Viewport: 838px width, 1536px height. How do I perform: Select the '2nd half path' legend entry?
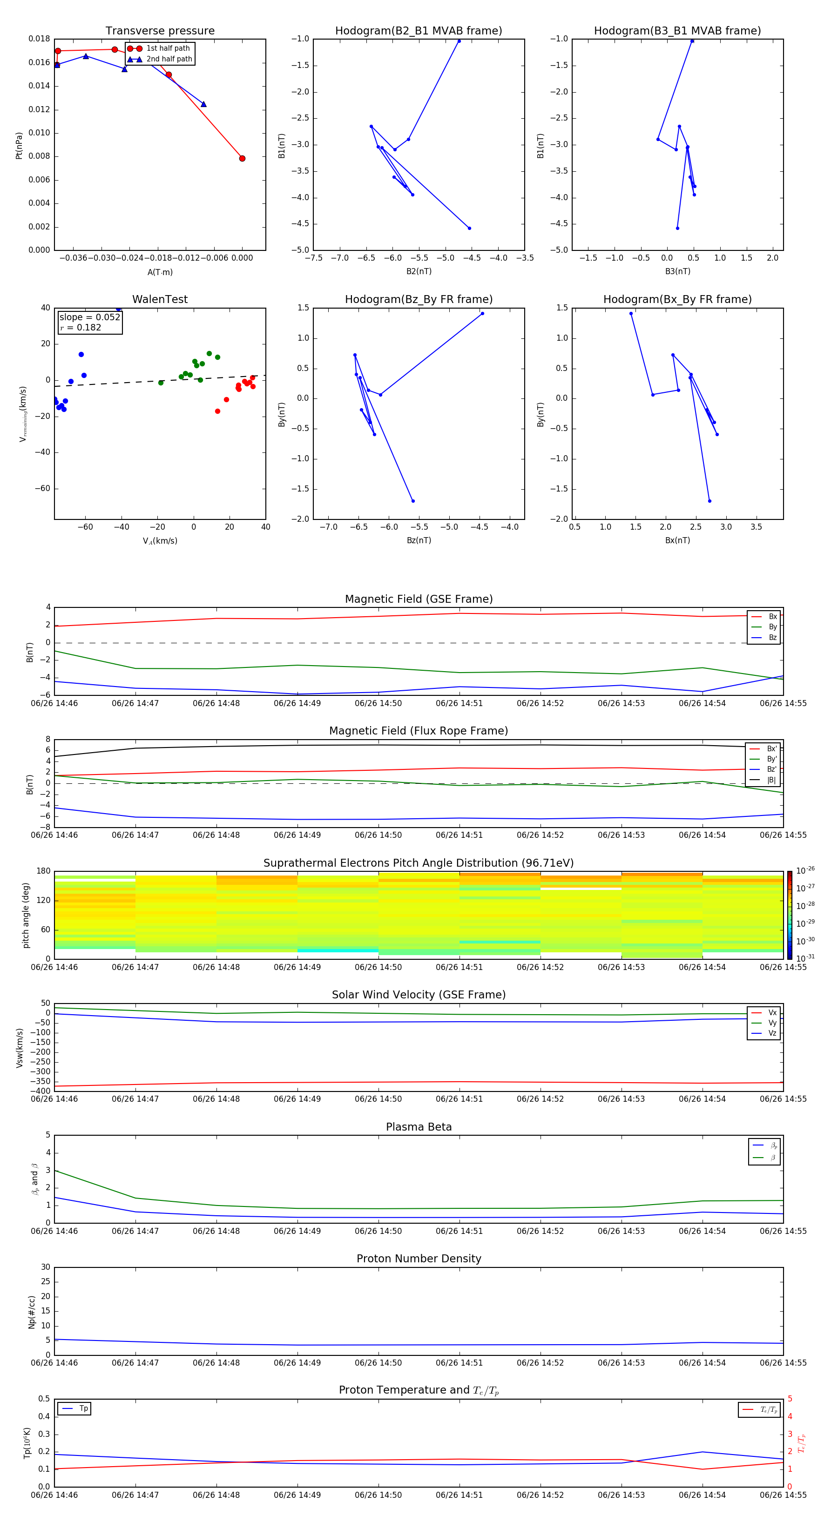(x=159, y=59)
